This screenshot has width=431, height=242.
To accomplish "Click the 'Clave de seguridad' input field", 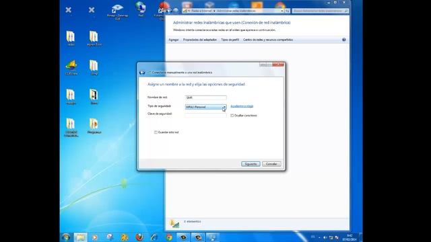I will pos(205,115).
